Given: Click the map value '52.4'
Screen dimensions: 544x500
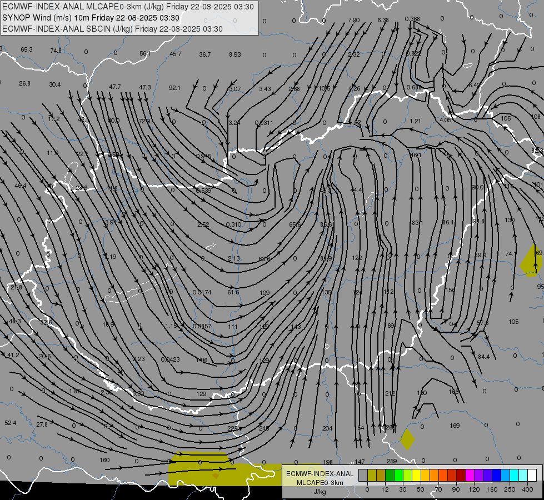Looking at the screenshot, I should coord(11,423).
